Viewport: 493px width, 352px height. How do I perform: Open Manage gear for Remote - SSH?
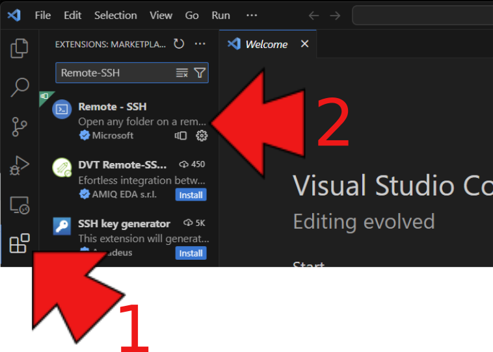[x=202, y=136]
